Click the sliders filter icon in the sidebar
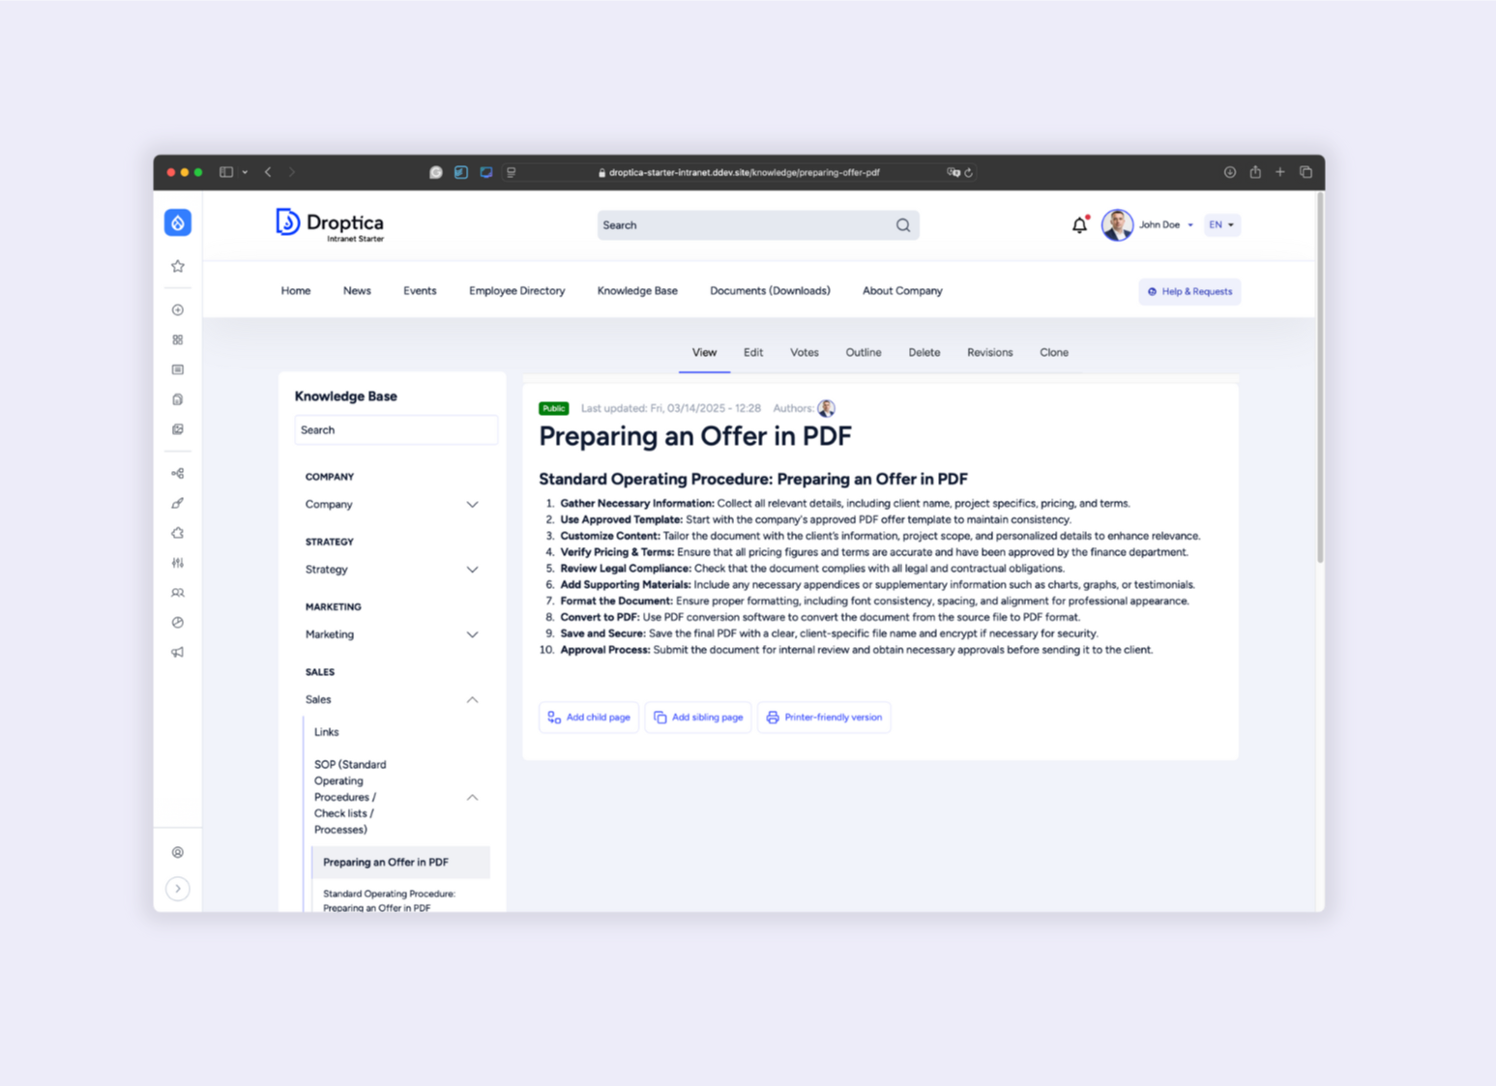This screenshot has width=1496, height=1086. coord(178,563)
